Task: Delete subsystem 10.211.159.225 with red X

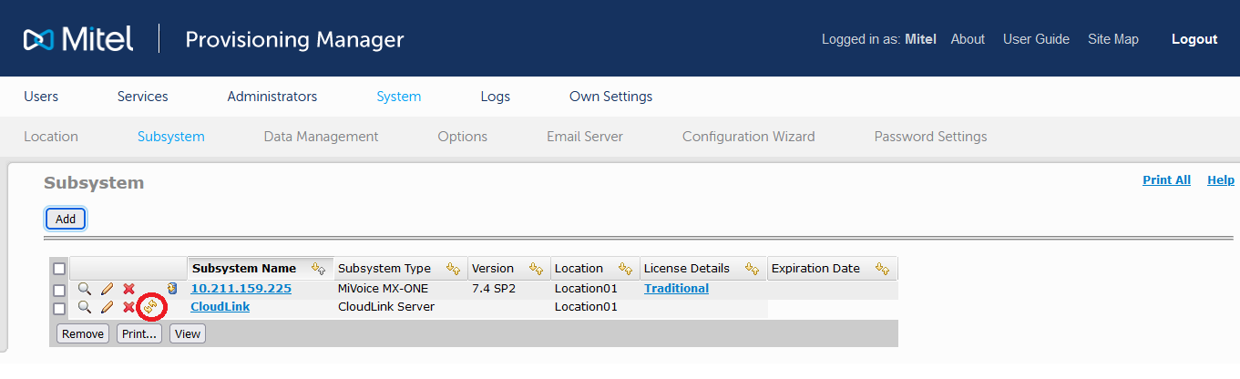Action: pos(128,289)
